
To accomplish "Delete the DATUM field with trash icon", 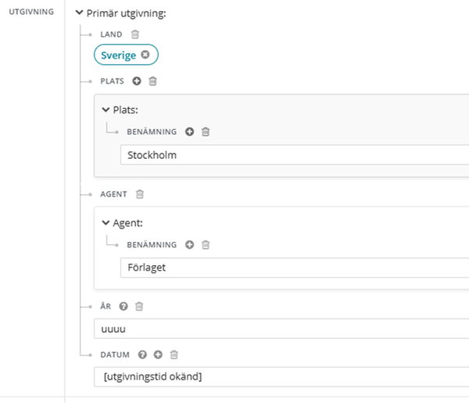I will (174, 354).
